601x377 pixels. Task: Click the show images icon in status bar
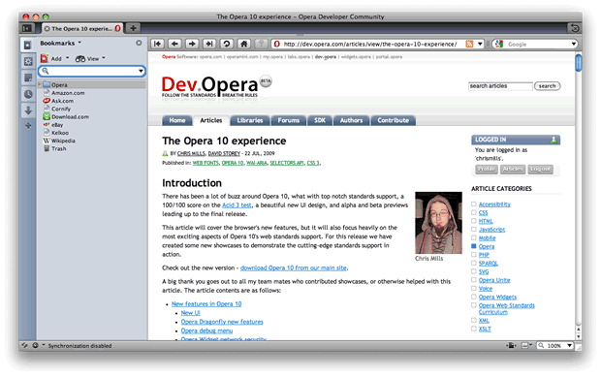coord(524,346)
